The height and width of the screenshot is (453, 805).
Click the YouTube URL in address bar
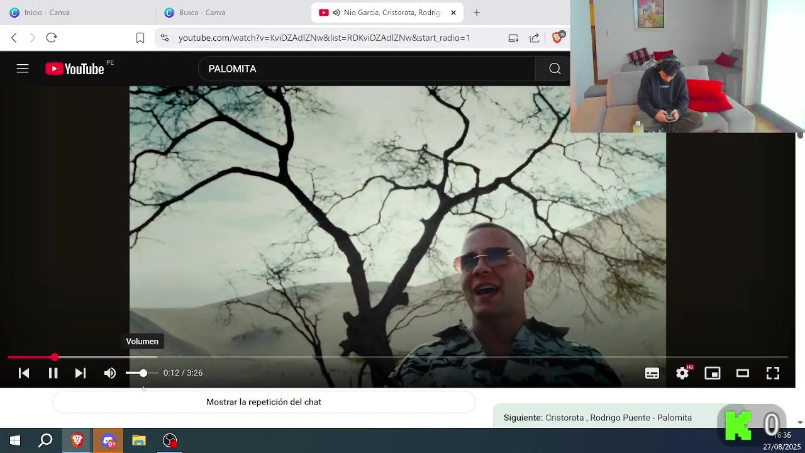[324, 38]
